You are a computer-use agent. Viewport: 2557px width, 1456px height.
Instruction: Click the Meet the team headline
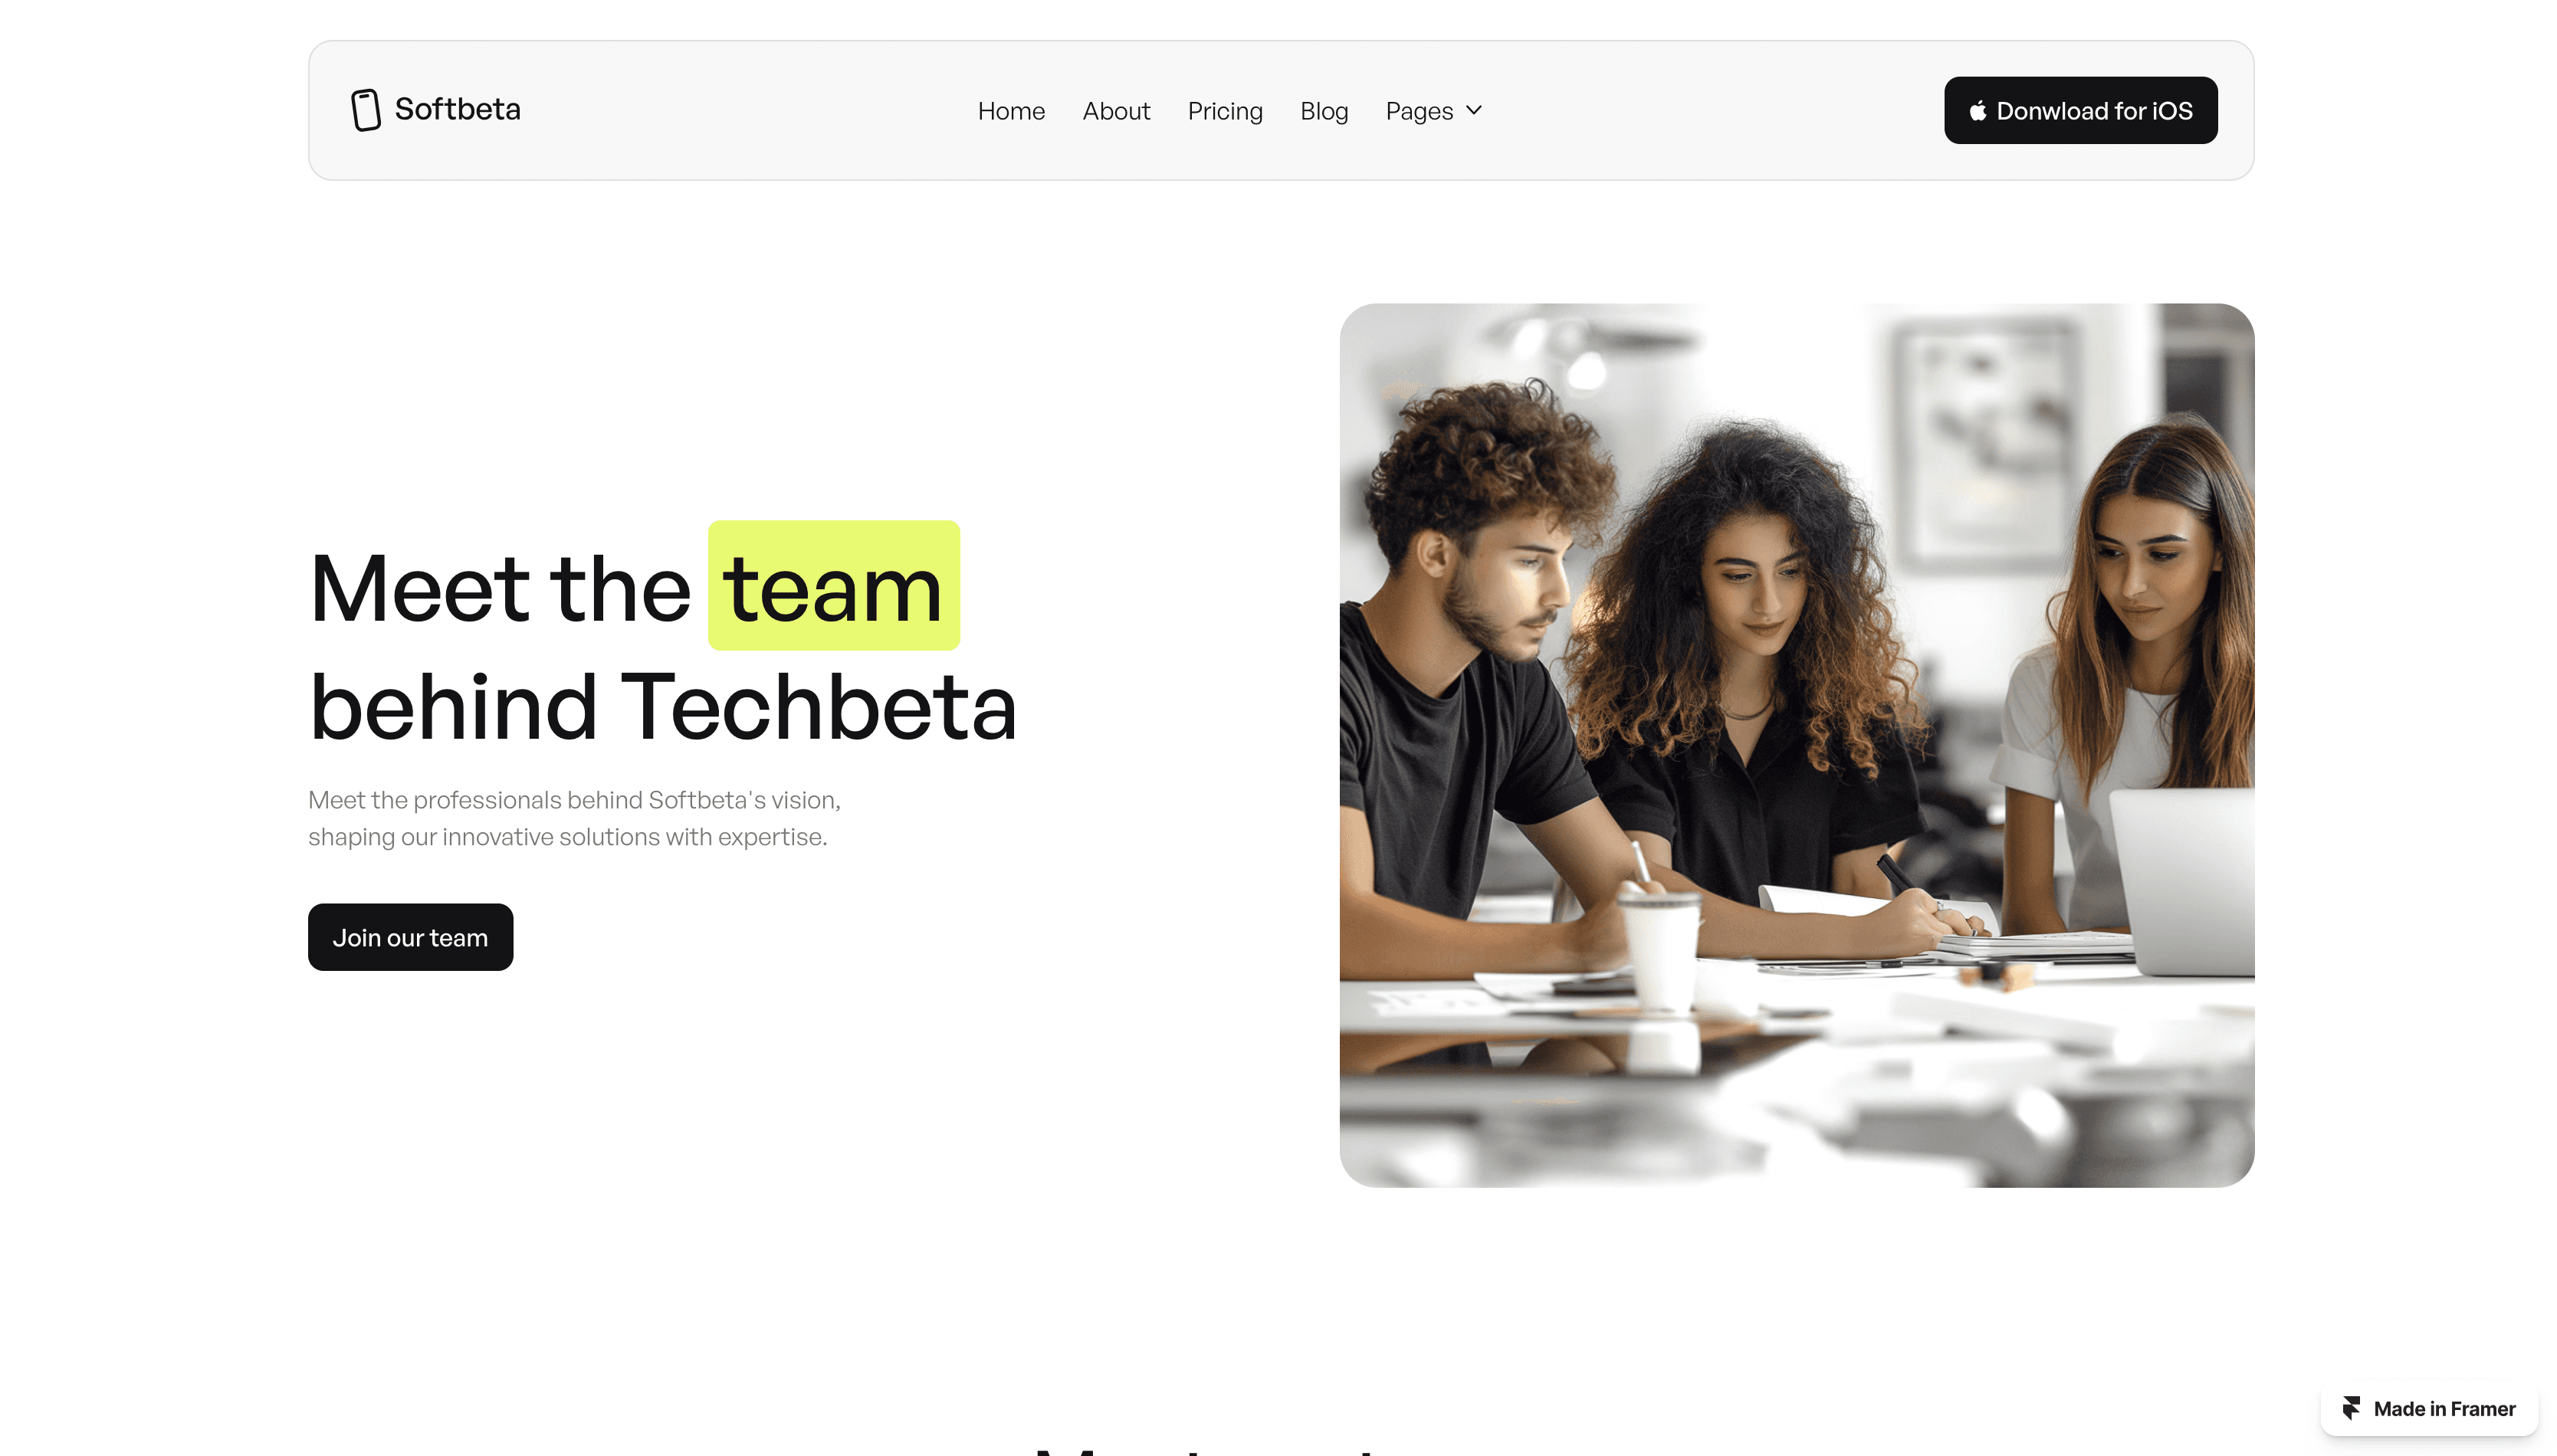point(634,588)
